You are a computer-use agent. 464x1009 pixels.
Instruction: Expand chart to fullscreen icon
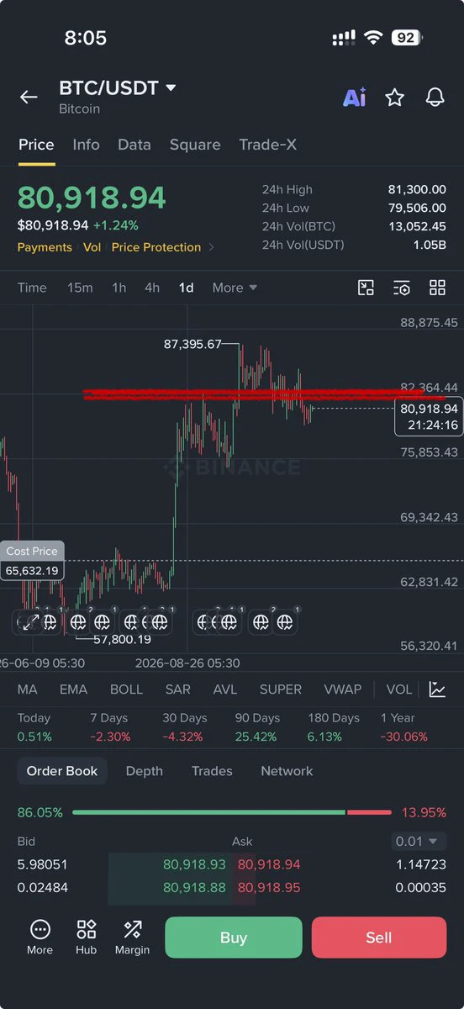30,622
